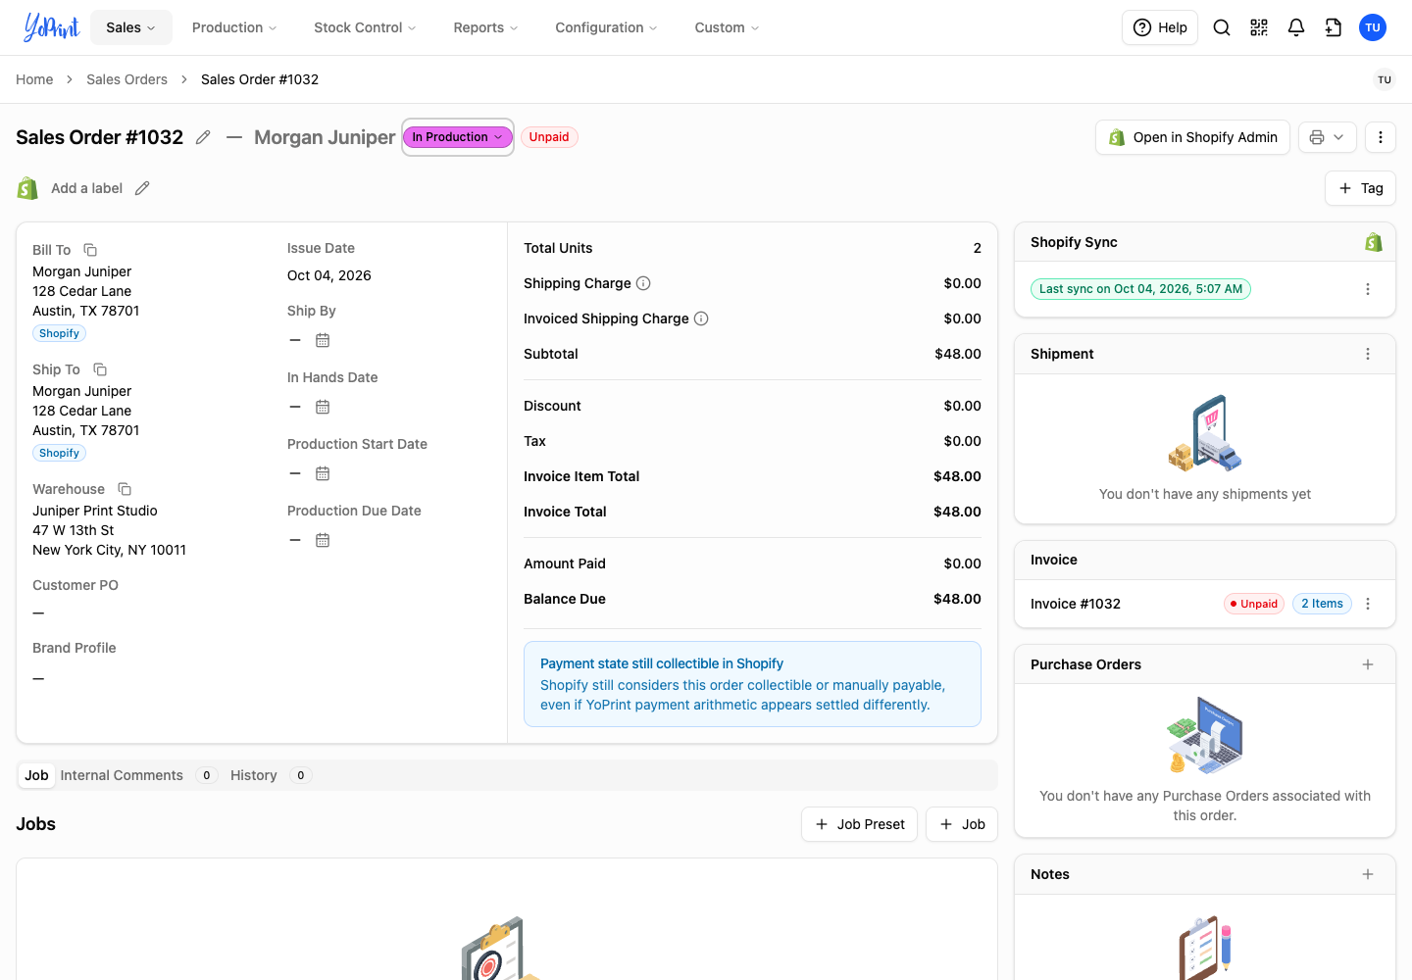This screenshot has width=1412, height=980.
Task: Expand the Production menu
Action: click(234, 27)
